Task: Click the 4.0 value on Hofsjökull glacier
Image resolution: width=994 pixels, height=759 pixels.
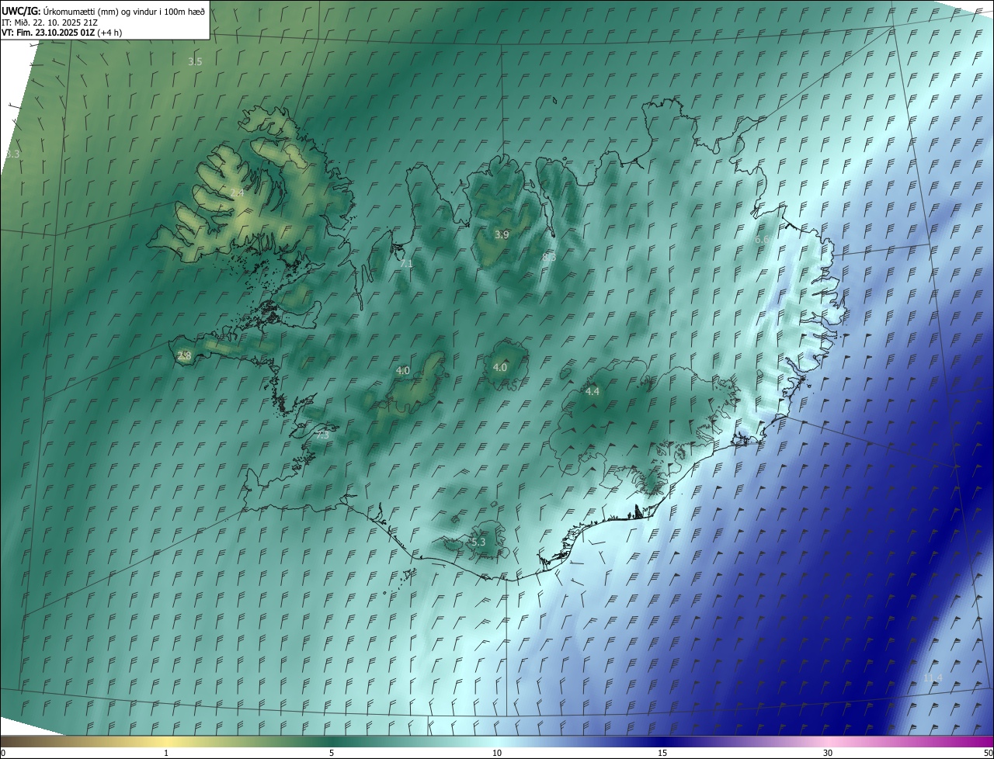Action: coord(500,368)
